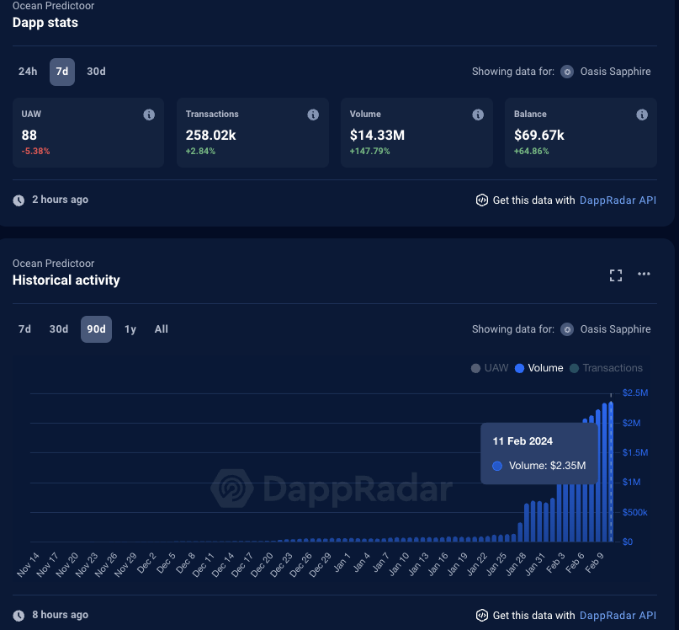Click the +64.86% balance change
This screenshot has height=630, width=679.
point(531,151)
